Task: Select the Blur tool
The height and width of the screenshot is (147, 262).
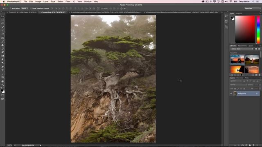Action: click(2, 59)
